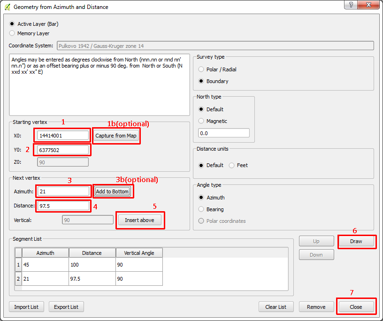This screenshot has height=321, width=383.
Task: Click the angle entry instructions text box
Action: coord(100,85)
